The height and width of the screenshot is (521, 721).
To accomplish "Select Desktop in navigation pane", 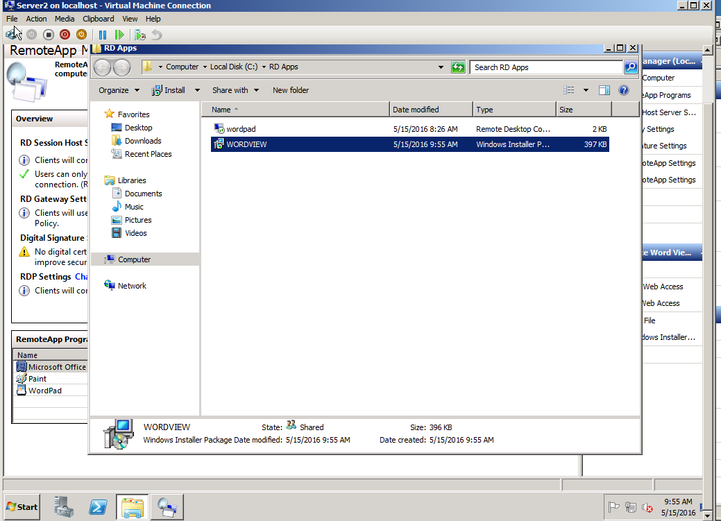I will pyautogui.click(x=138, y=128).
